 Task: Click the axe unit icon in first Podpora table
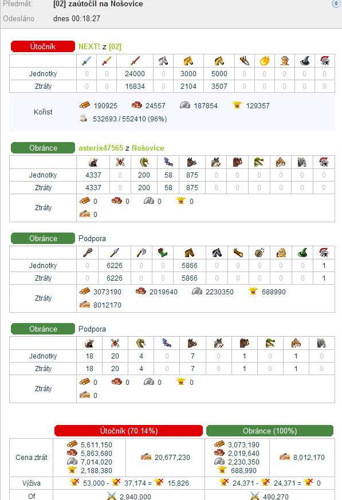point(141,253)
